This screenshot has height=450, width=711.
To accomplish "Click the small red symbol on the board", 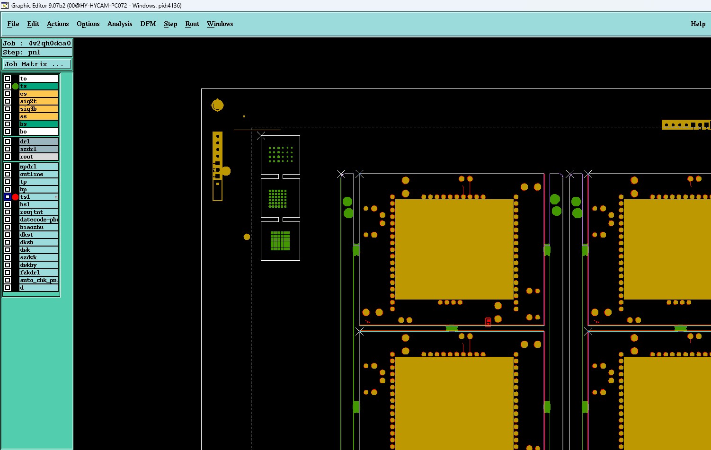I will pos(488,322).
